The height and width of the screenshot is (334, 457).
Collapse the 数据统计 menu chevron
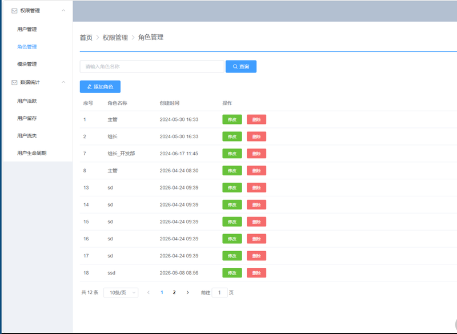(x=63, y=82)
